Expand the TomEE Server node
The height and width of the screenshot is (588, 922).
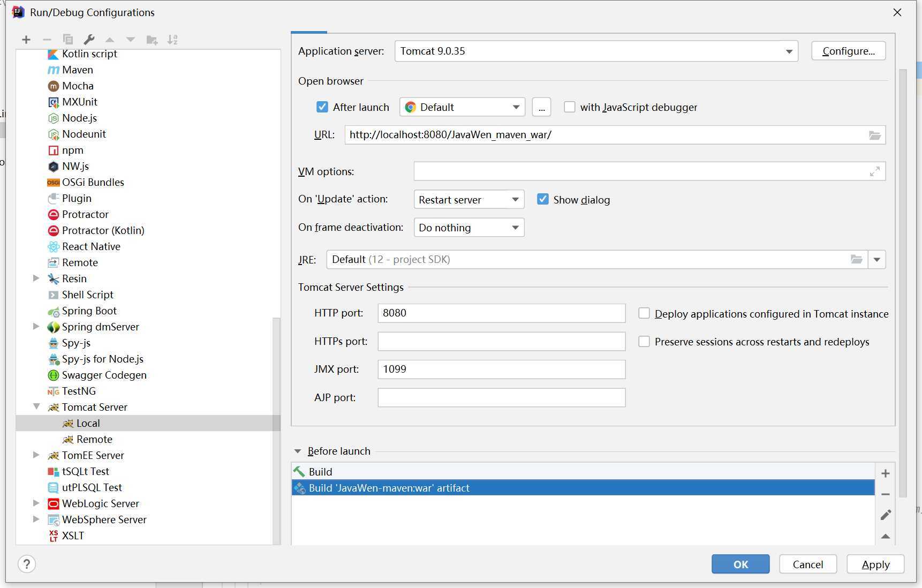(x=36, y=455)
